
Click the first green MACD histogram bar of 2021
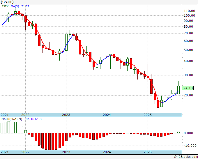point(2,128)
